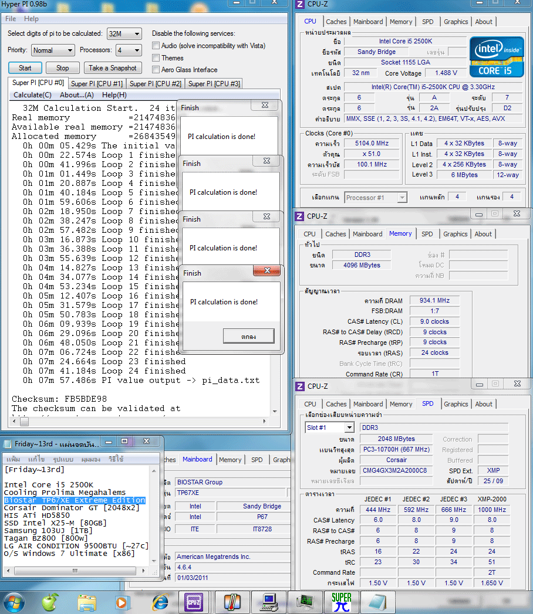Click the Stop button
The width and height of the screenshot is (533, 614).
coord(63,68)
